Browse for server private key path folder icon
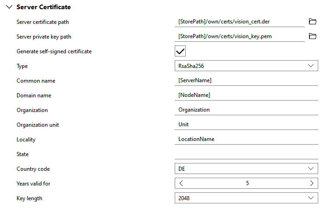 (313, 36)
